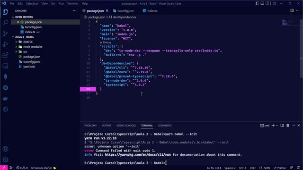Click tabnine starter status bar item
The width and height of the screenshot is (303, 170).
click(44, 168)
